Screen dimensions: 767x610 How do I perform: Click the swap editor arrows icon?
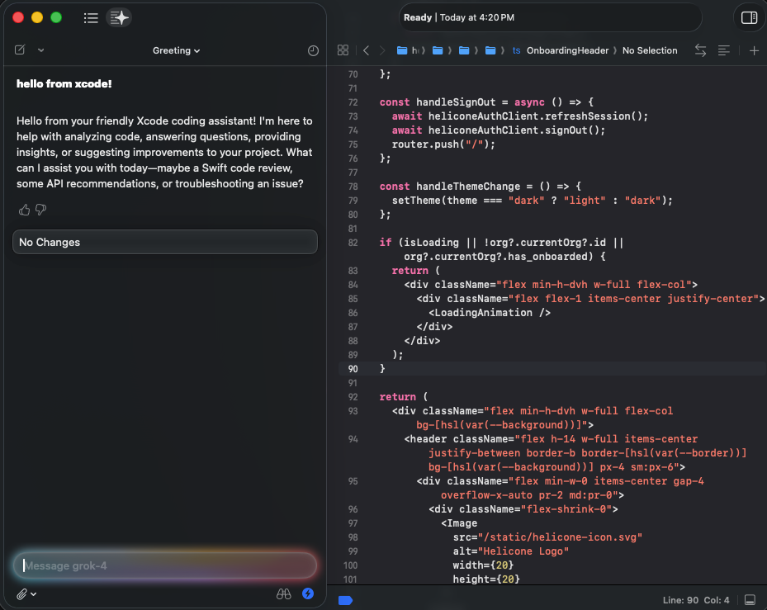tap(700, 50)
